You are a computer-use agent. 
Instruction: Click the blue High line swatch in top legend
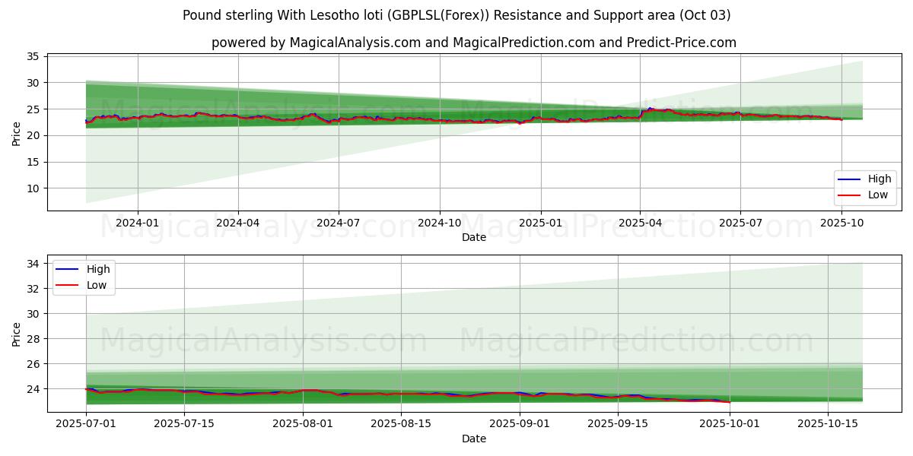click(850, 179)
